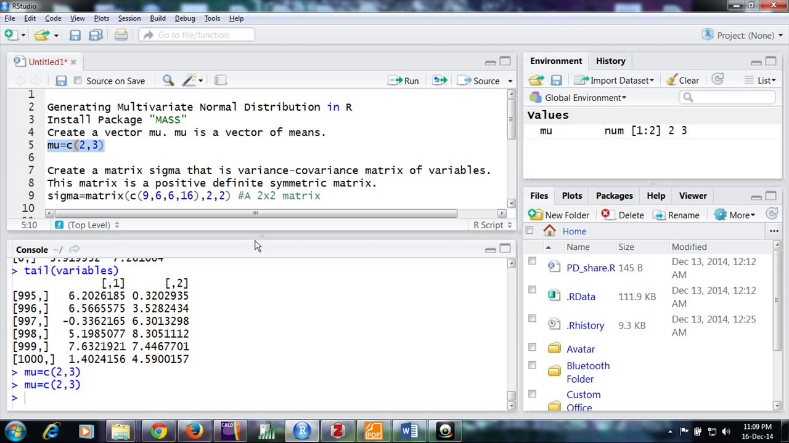Save current document using main toolbar icon
The width and height of the screenshot is (789, 443).
(x=75, y=35)
